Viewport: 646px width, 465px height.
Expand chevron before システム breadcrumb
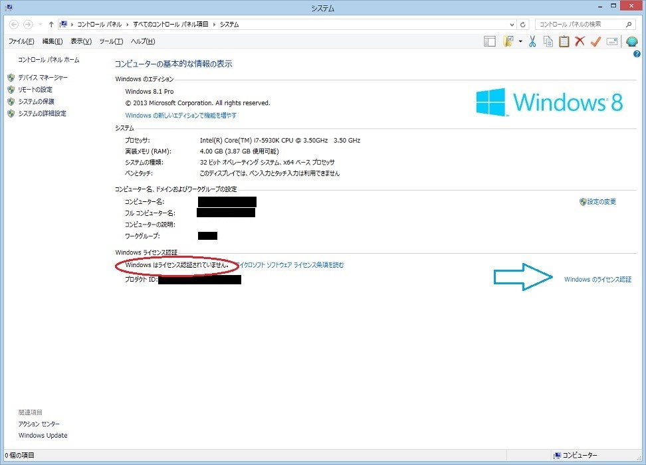point(214,25)
